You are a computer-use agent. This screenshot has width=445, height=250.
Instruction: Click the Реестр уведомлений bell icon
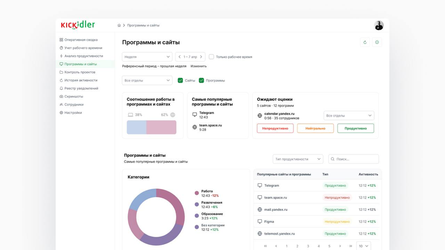(x=61, y=89)
